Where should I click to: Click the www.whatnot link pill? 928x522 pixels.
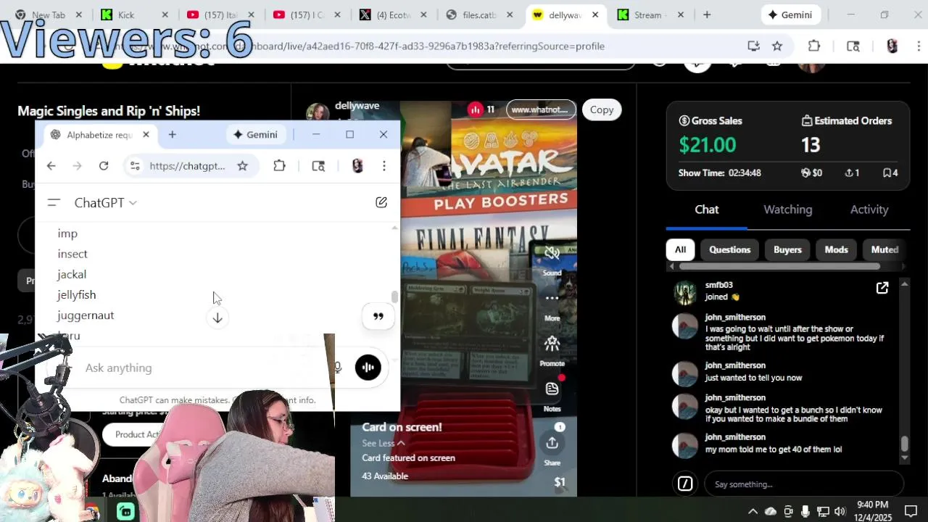pyautogui.click(x=540, y=109)
